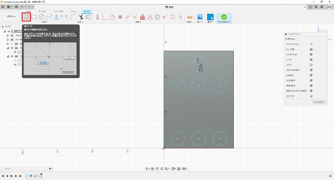This screenshot has height=180, width=334.
Task: Click the Look At camera icon in palette
Action: coord(311,49)
